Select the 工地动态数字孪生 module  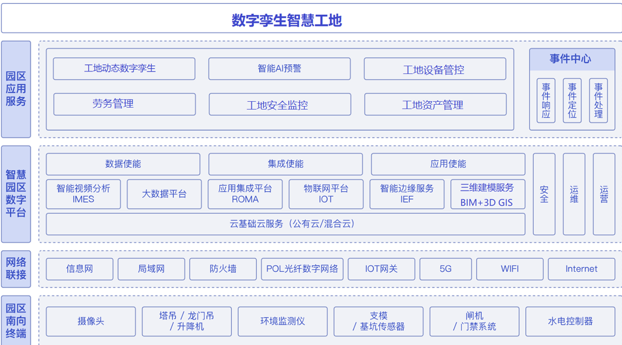pyautogui.click(x=124, y=69)
